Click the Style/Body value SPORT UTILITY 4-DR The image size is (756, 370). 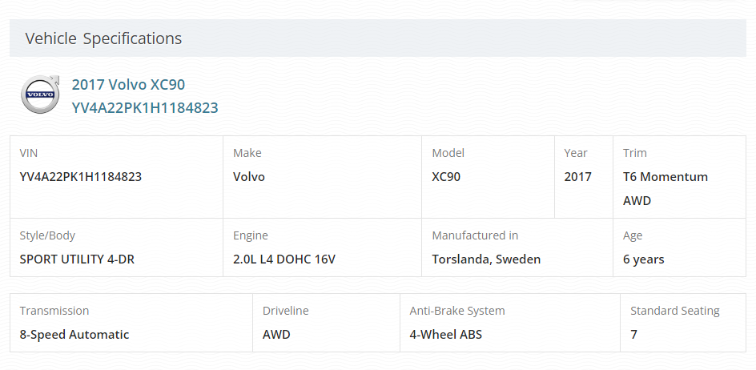[x=77, y=259]
